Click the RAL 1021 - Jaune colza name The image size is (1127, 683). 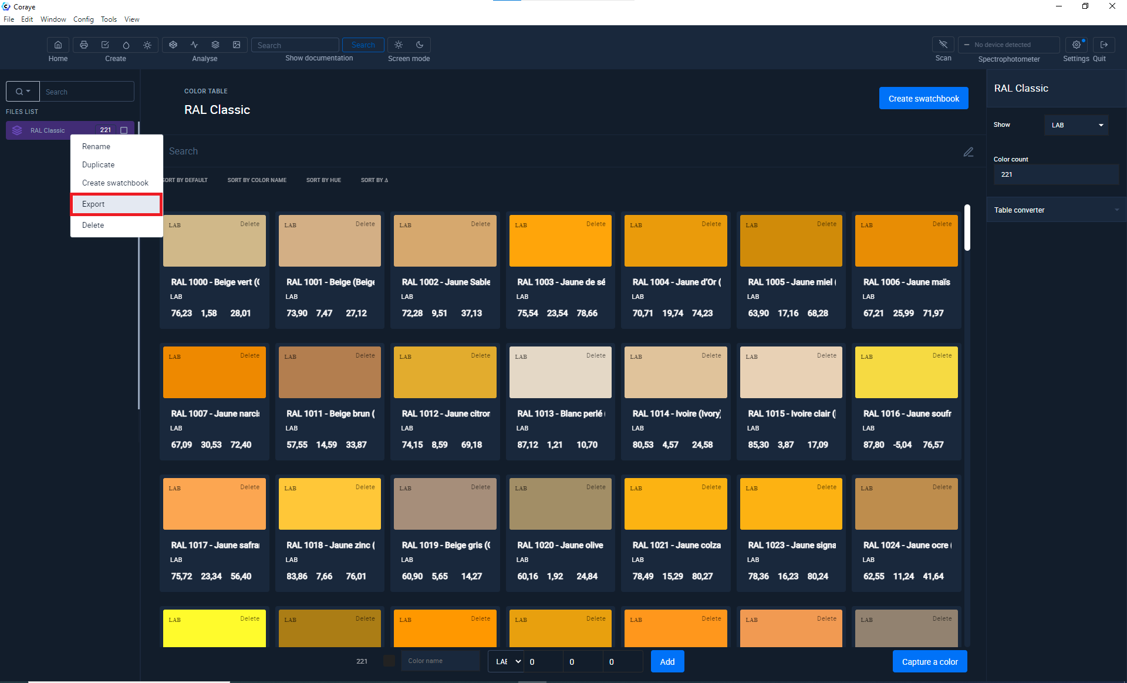676,545
